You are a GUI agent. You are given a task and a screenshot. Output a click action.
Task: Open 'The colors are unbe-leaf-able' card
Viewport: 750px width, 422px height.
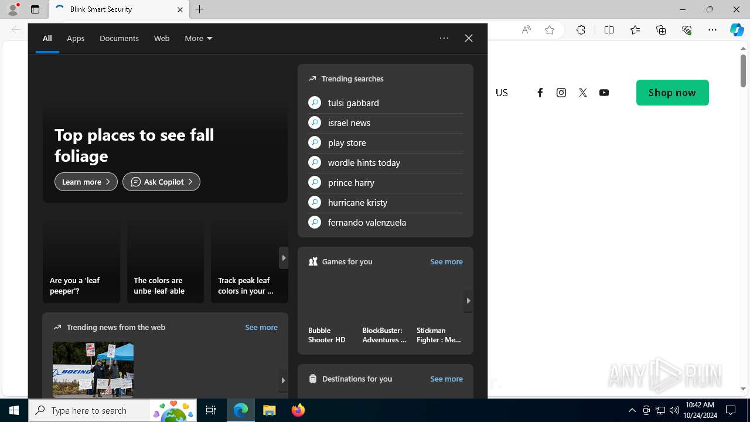[x=165, y=261]
